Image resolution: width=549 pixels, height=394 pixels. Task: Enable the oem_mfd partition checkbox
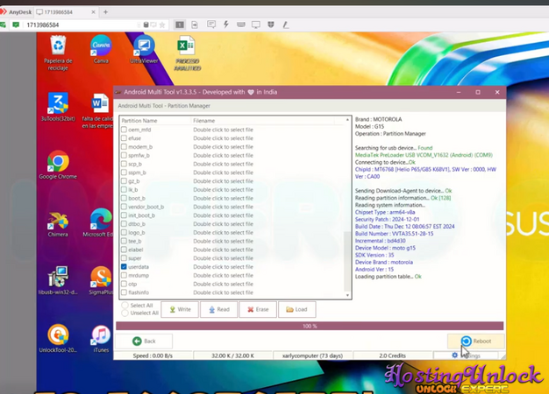(124, 130)
